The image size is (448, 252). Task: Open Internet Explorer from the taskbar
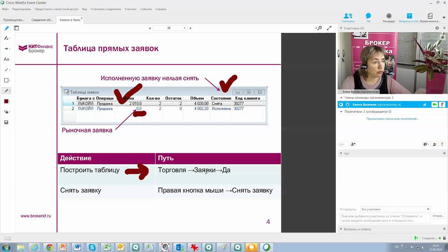[35, 247]
